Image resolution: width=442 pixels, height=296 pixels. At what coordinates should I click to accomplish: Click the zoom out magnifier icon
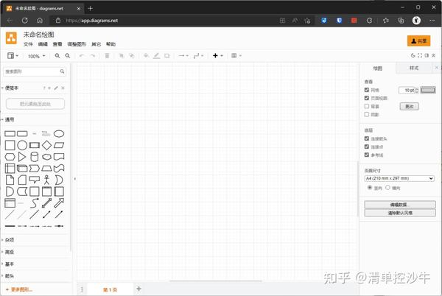(68, 56)
